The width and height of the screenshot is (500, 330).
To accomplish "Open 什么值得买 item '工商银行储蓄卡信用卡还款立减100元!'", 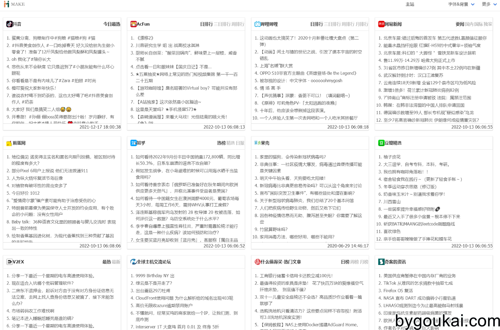I will [296, 276].
